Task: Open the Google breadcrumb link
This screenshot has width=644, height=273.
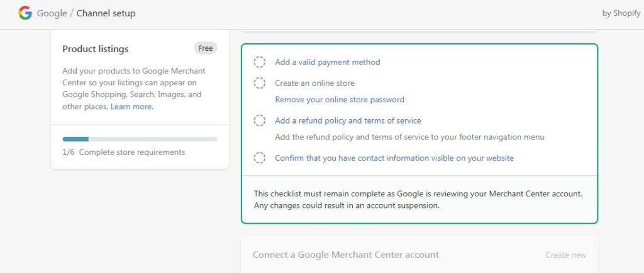Action: click(x=52, y=14)
